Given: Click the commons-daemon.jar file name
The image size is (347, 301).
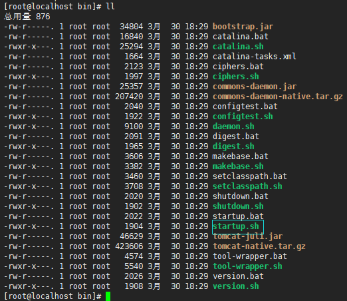Looking at the screenshot, I should coord(255,87).
